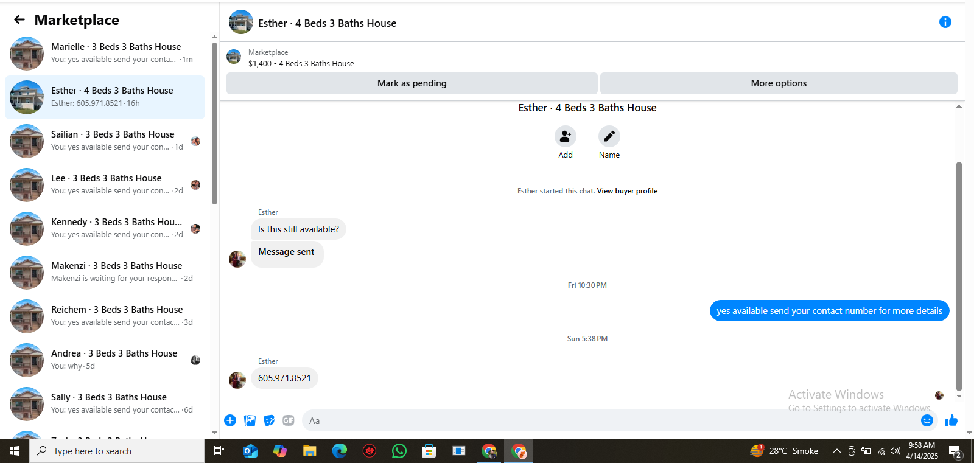
Task: Open the emoji picker in message box
Action: (x=927, y=420)
